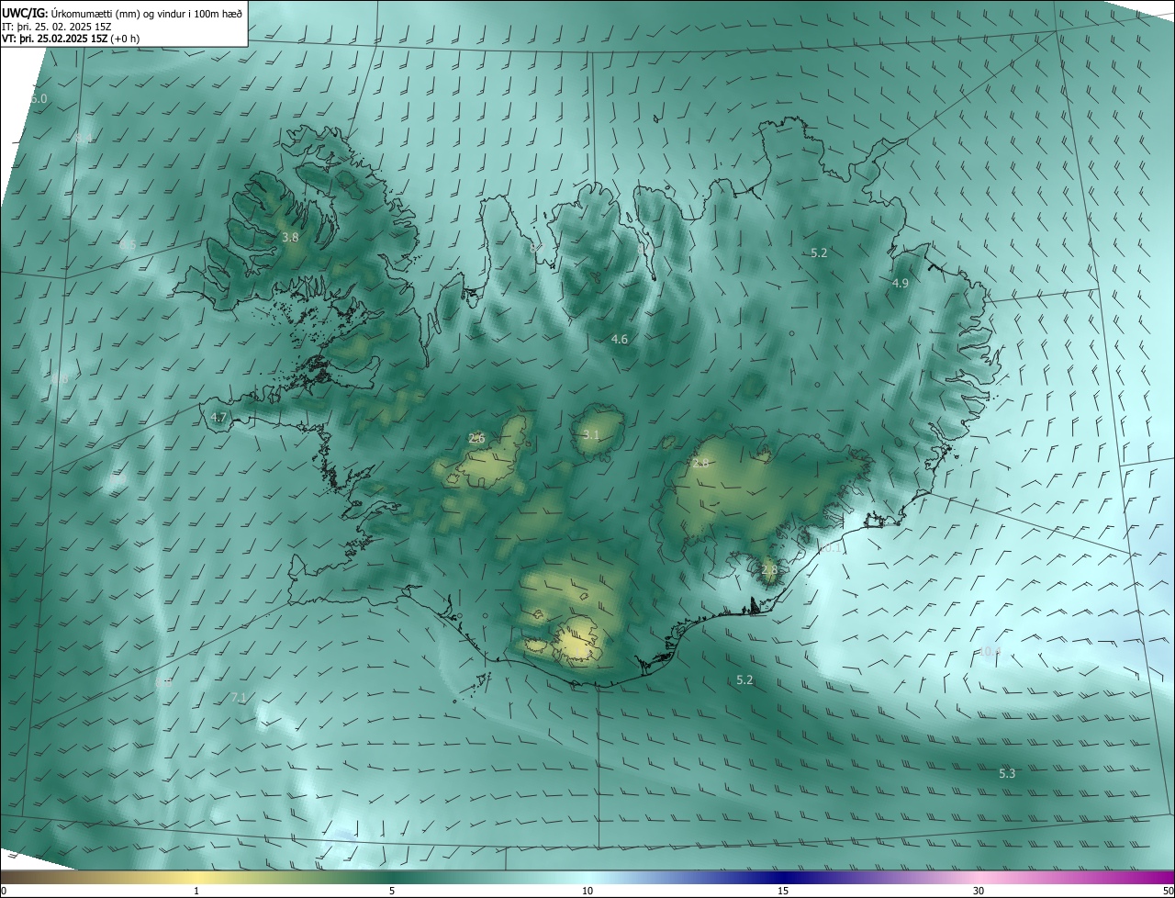Click the 0 tick label on the color scale
This screenshot has height=898, width=1175.
click(x=4, y=891)
